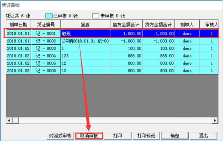
Task: Click credit amount 100.00 in row 0003
Action: pyautogui.click(x=159, y=48)
